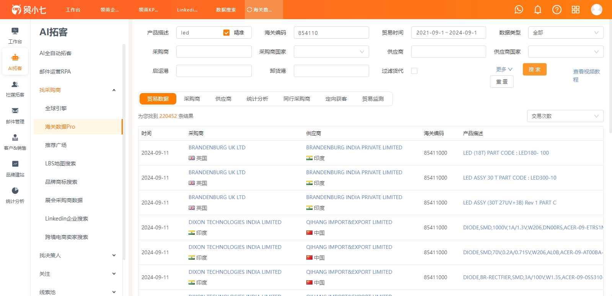612x296 pixels.
Task: Open AI全自动拓客 in the side menu
Action: [55, 53]
